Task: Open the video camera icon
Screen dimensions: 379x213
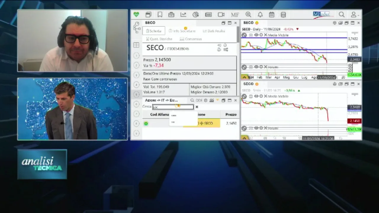Action: pos(221,14)
